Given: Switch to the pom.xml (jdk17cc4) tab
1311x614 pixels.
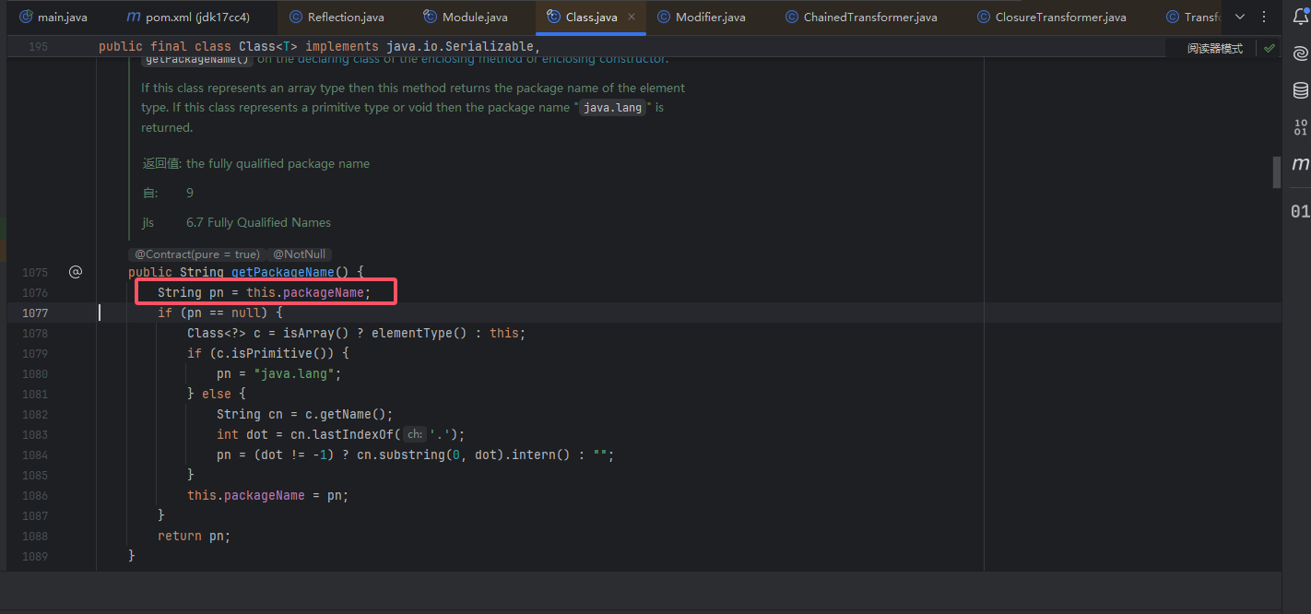Looking at the screenshot, I should click(x=187, y=17).
